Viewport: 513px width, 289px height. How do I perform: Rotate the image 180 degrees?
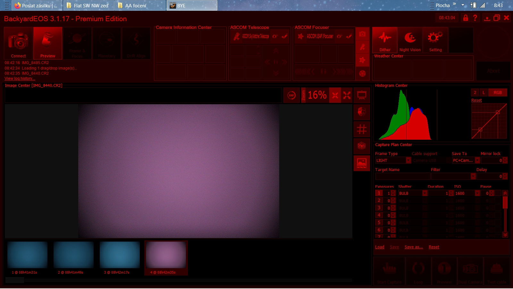pyautogui.click(x=291, y=95)
